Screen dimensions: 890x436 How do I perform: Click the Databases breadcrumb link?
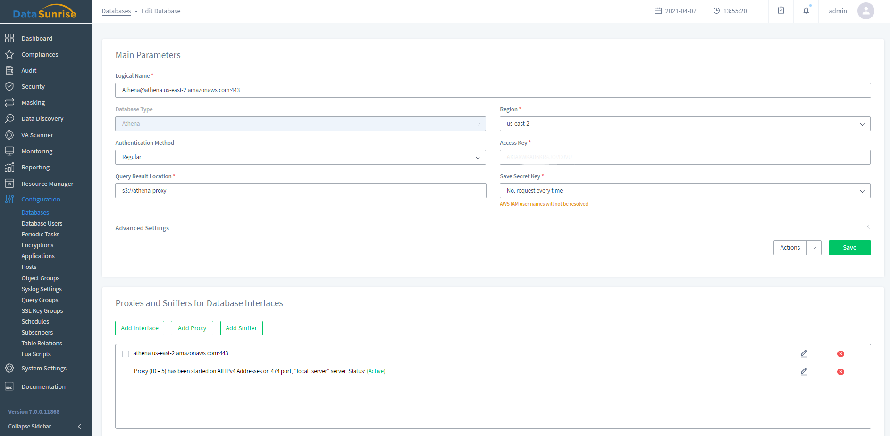(116, 11)
